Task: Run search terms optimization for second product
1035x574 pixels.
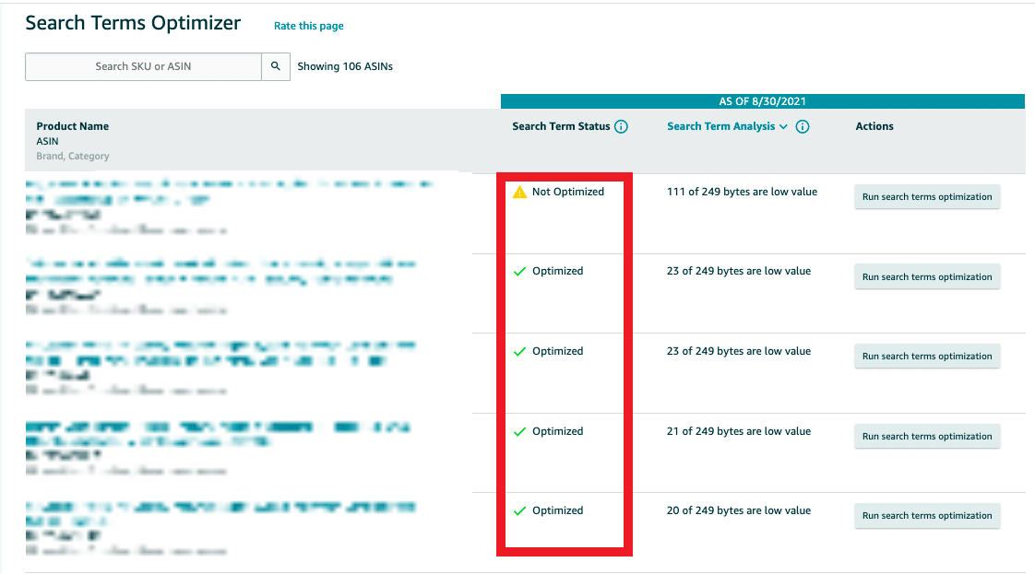Action: click(x=927, y=277)
